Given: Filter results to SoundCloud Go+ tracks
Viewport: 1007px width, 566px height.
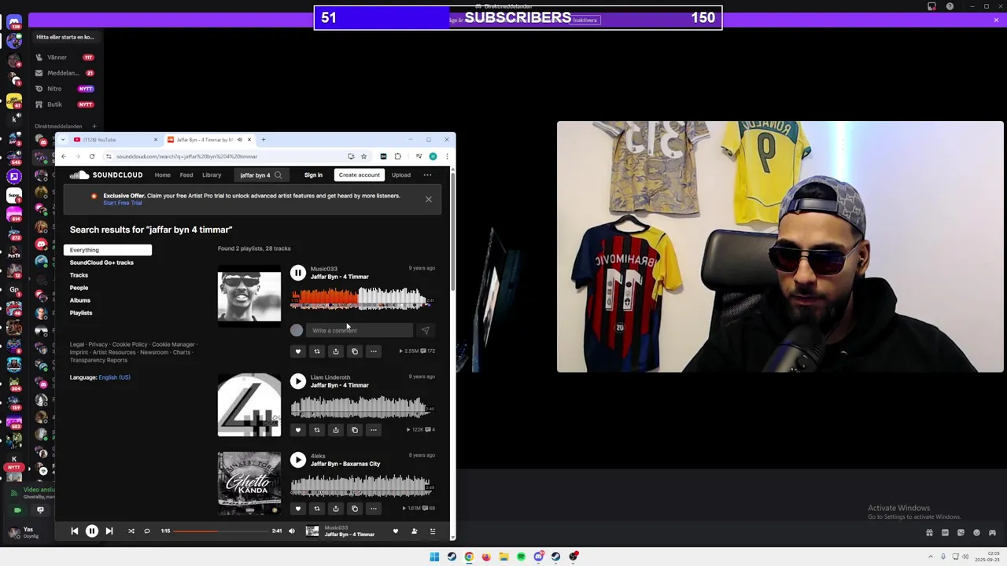Looking at the screenshot, I should click(x=101, y=263).
